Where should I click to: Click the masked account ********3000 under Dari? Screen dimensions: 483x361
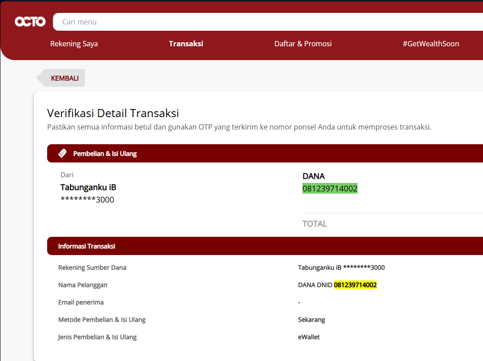[87, 200]
